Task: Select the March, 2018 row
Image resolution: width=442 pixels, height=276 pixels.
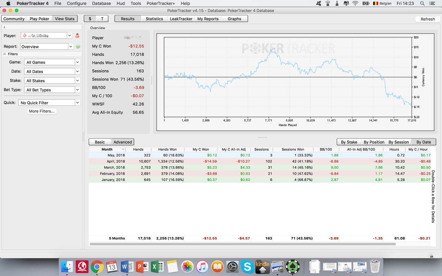Action: tap(260, 168)
